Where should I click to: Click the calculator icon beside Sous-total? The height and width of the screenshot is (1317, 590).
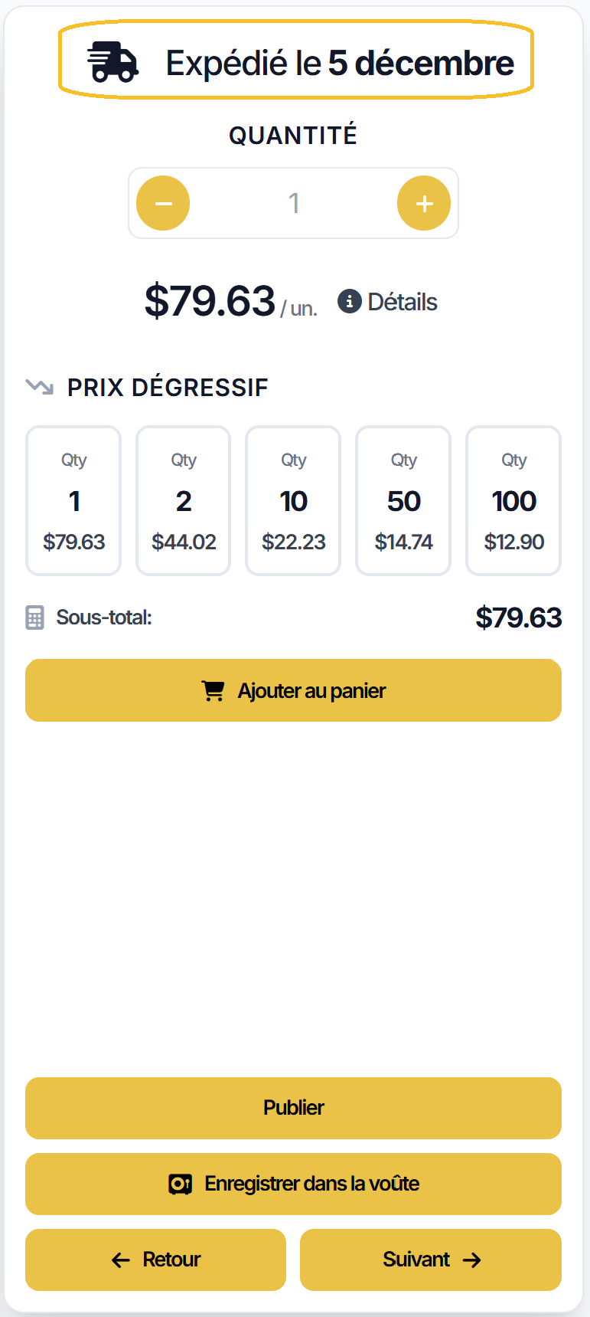pos(34,617)
